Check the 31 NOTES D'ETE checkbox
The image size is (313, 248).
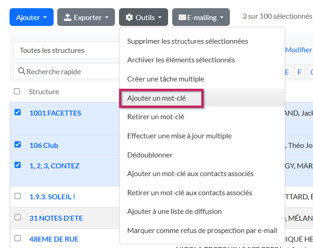[x=18, y=217]
